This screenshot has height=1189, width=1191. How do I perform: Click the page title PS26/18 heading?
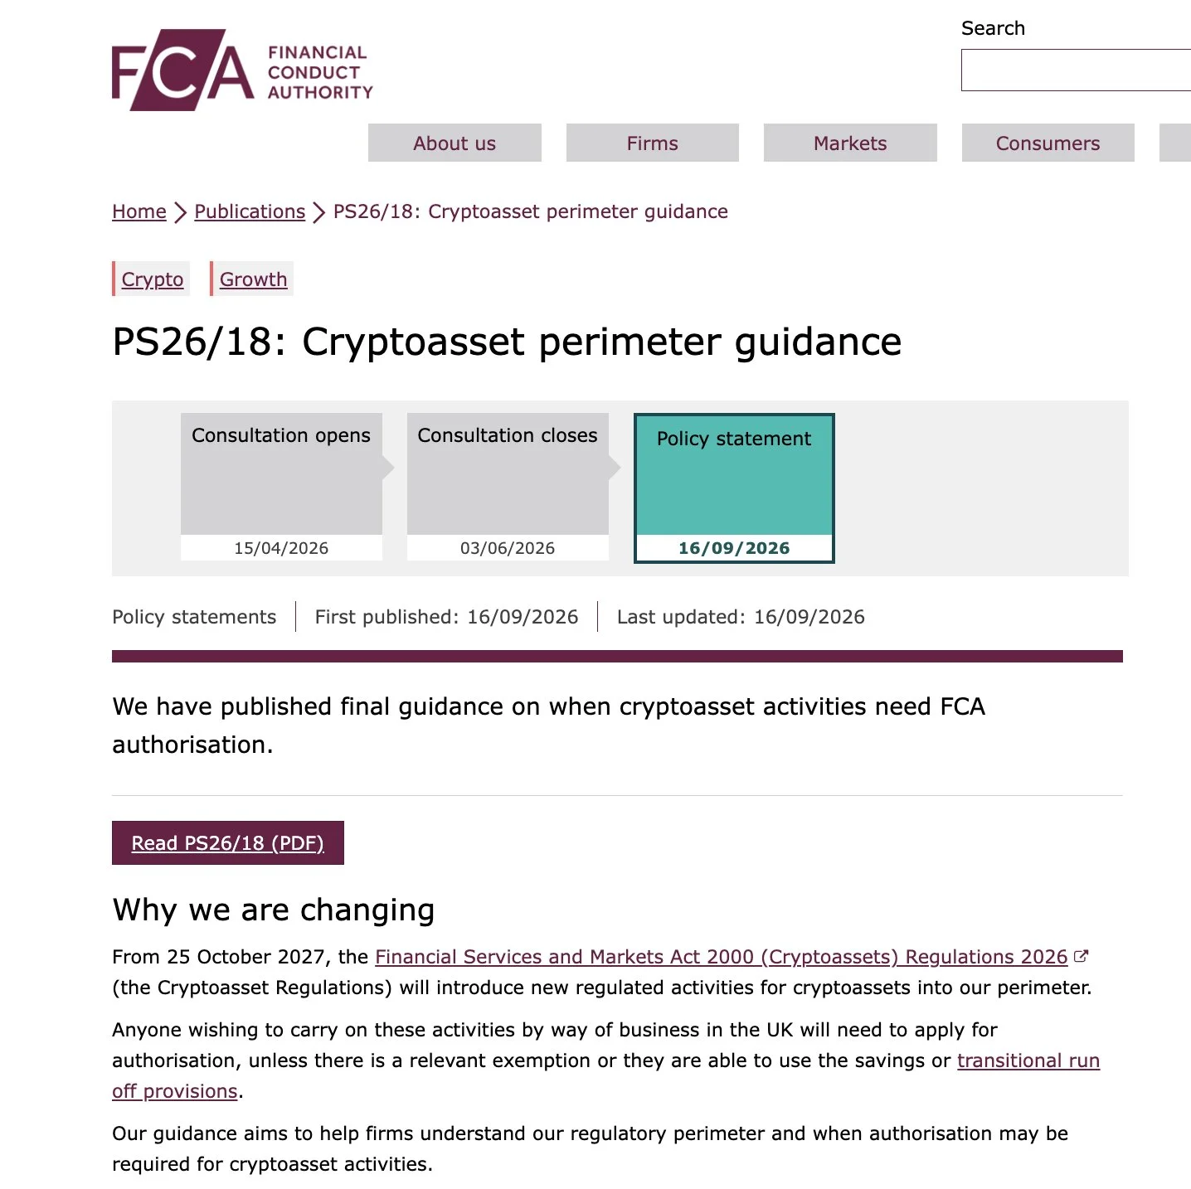[507, 342]
